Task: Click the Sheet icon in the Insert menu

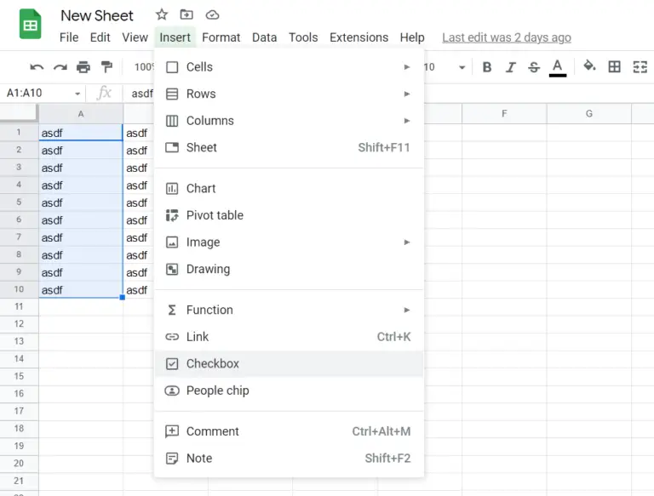Action: click(x=172, y=147)
